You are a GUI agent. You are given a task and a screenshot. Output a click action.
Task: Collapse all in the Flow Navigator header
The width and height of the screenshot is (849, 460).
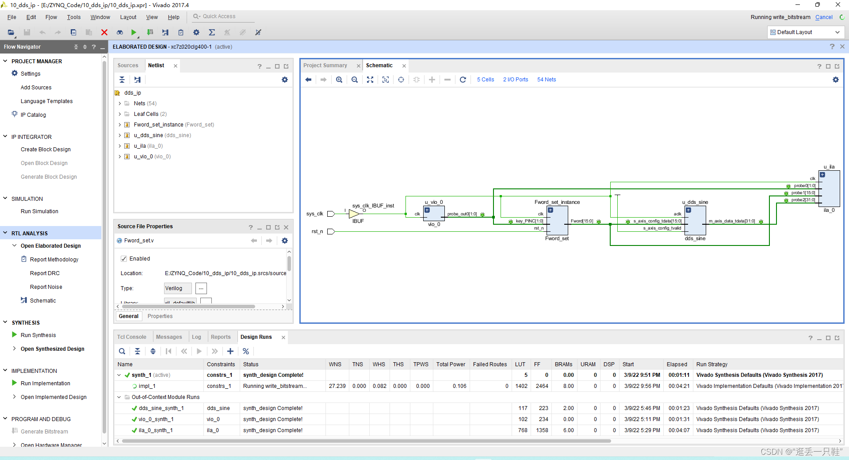76,47
